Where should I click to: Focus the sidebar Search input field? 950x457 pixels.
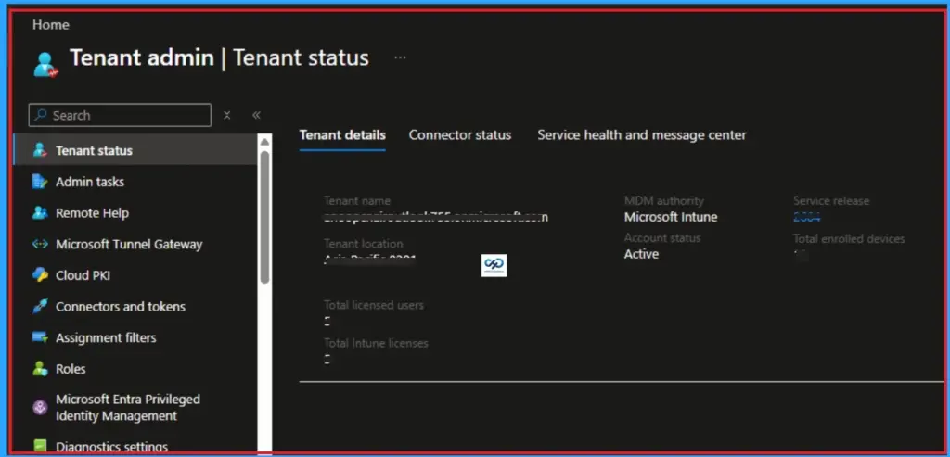(x=120, y=115)
